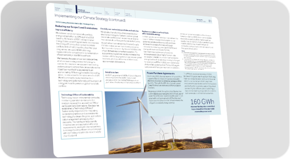Click the Implementing our Climate Strategy title
This screenshot has height=159, width=290.
click(90, 18)
